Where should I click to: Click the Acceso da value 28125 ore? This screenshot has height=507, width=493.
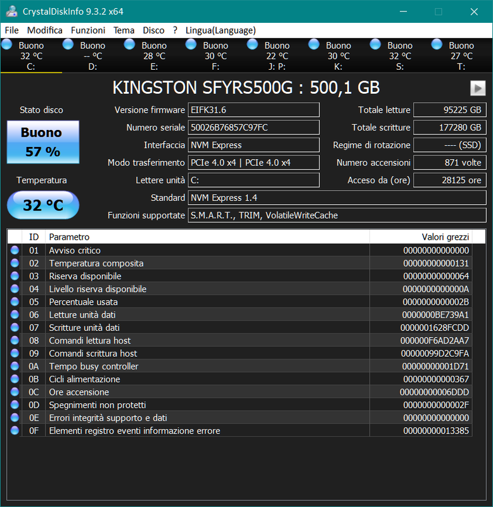click(450, 180)
